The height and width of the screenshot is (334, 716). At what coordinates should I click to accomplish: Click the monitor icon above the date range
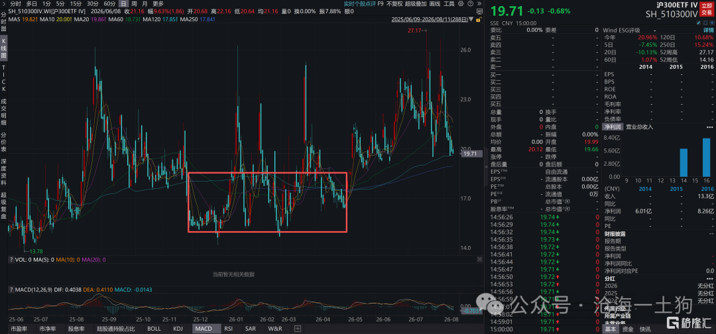pyautogui.click(x=479, y=11)
